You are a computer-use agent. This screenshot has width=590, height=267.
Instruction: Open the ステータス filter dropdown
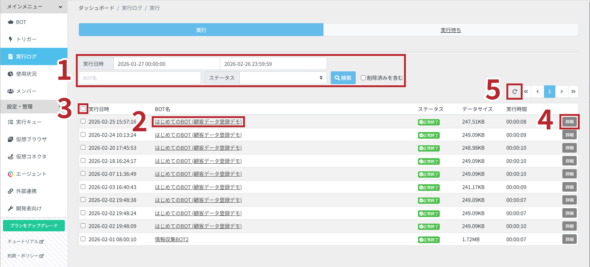click(x=282, y=78)
